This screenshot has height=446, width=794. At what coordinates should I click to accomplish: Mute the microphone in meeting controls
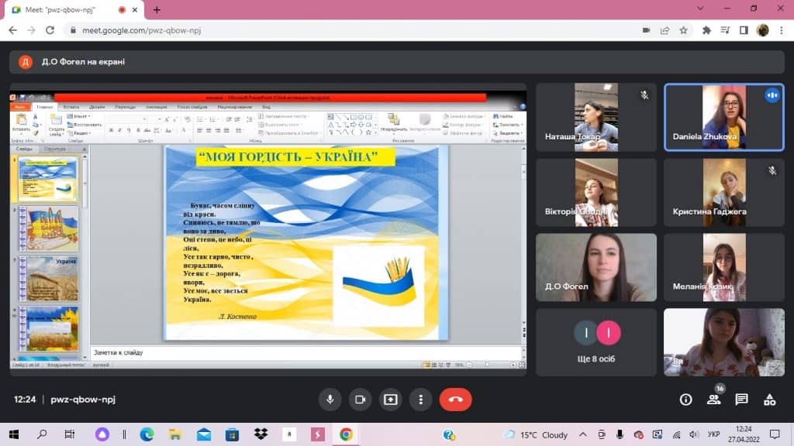(330, 400)
